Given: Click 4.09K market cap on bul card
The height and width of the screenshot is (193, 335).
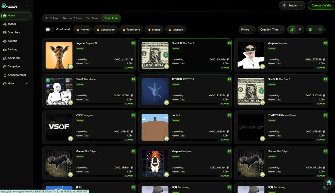Looking at the screenshot, I should 226,136.
